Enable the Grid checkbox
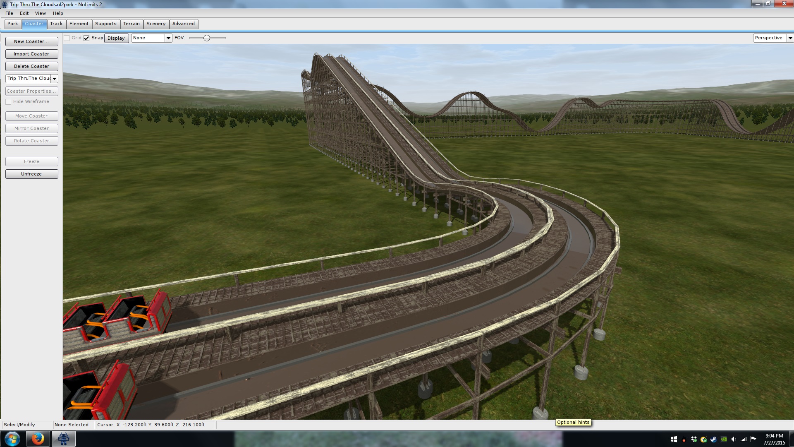 pos(67,38)
